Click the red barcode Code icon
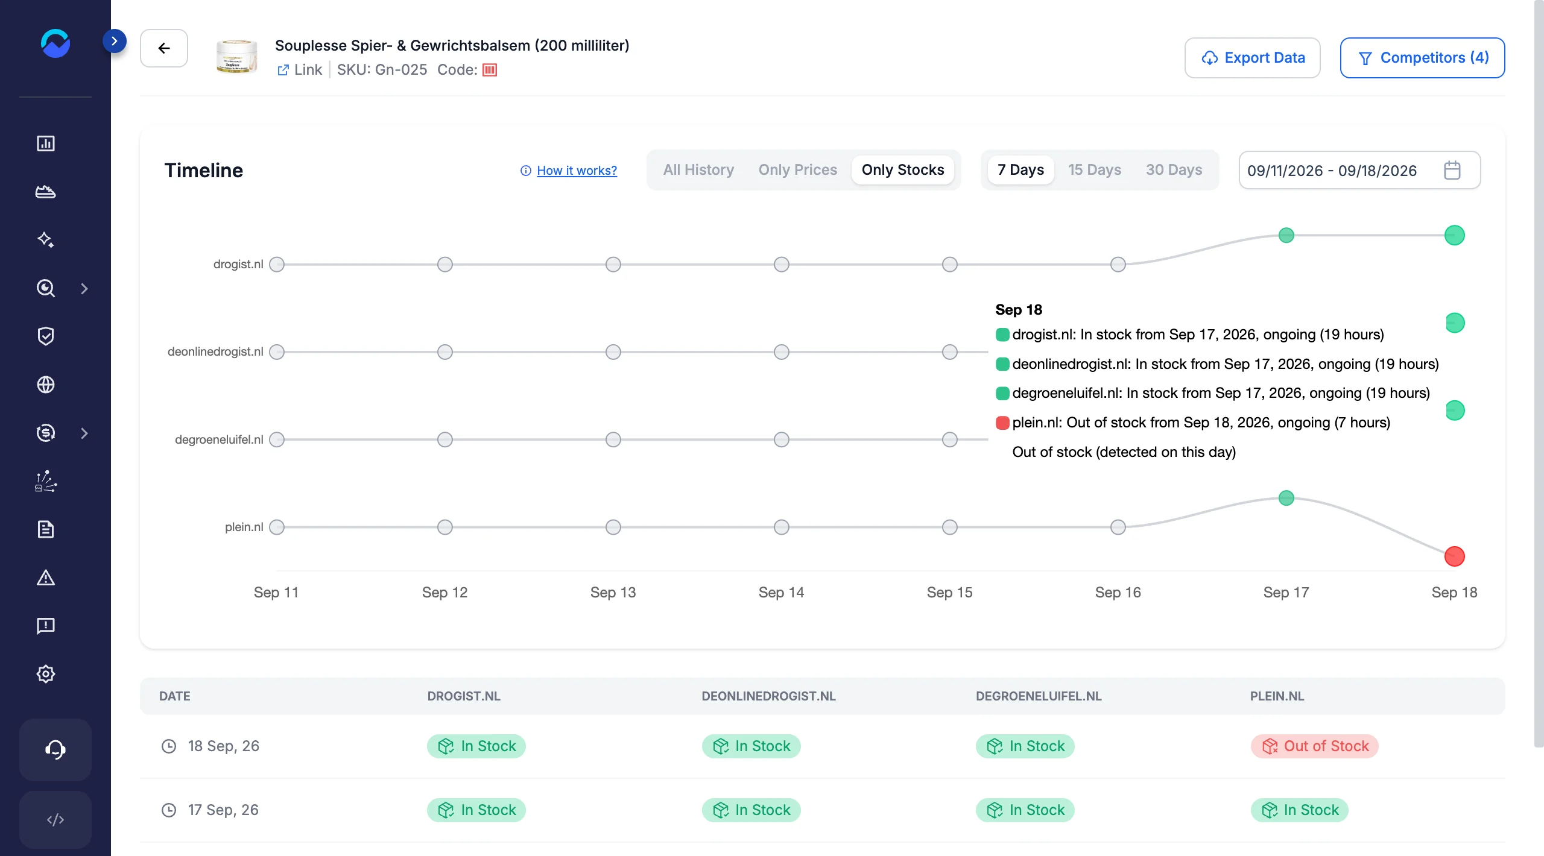 click(x=490, y=70)
